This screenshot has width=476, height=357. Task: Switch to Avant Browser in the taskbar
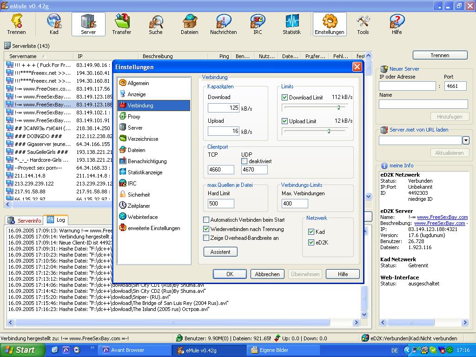(x=134, y=350)
